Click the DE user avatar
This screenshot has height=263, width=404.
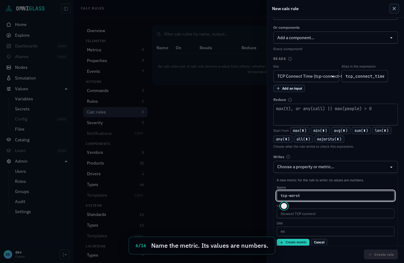(8, 254)
